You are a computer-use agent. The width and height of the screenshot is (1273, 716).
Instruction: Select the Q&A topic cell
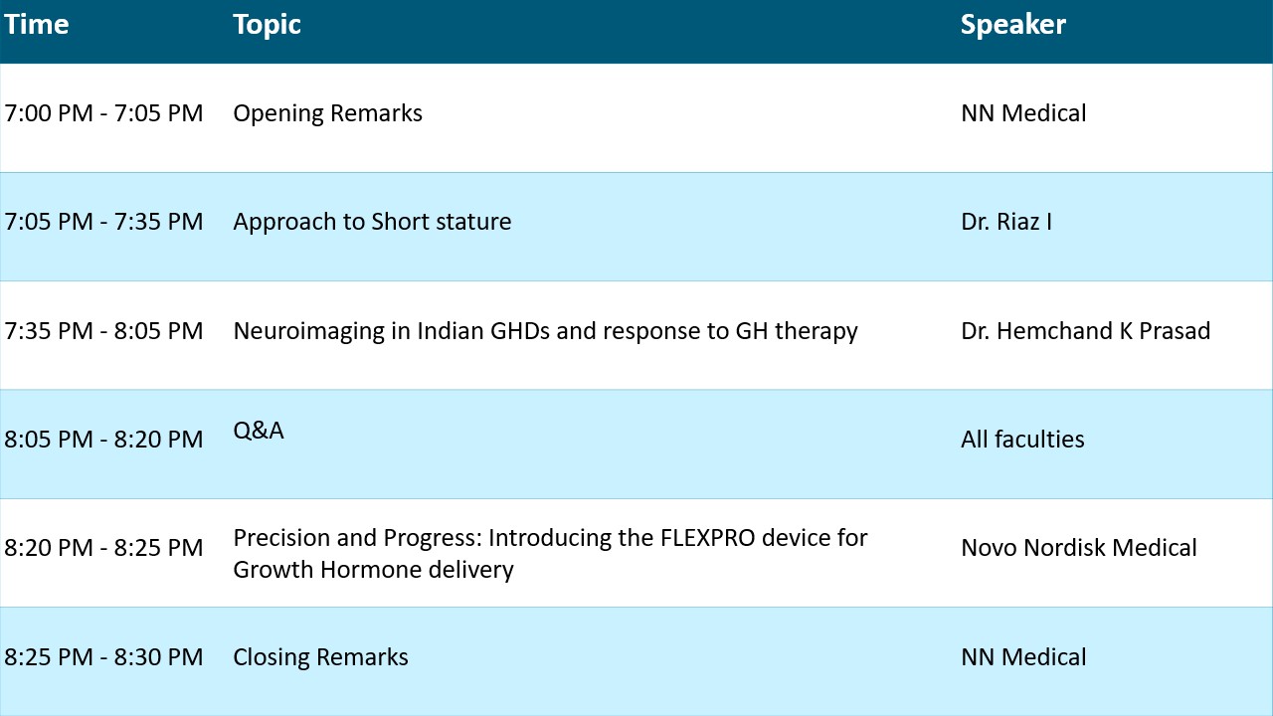258,431
